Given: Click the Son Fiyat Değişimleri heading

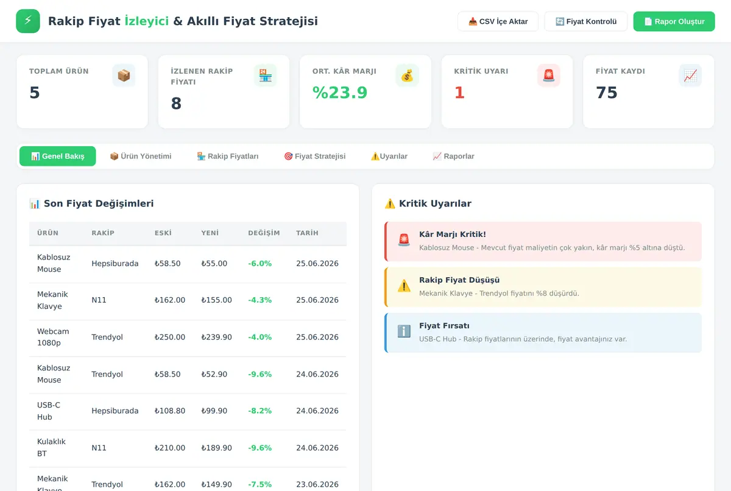Looking at the screenshot, I should pos(91,203).
